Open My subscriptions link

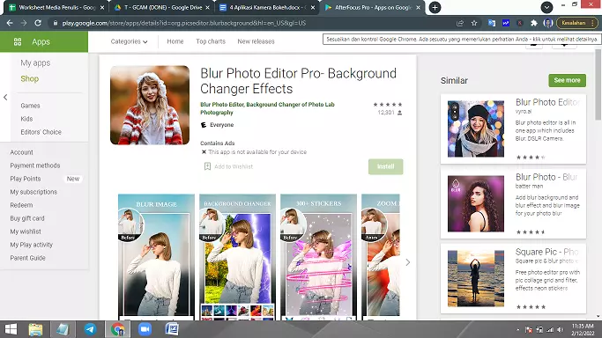click(x=33, y=192)
